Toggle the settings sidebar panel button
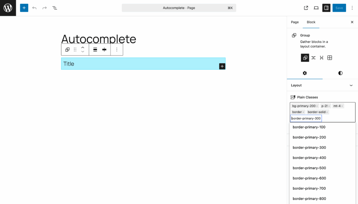This screenshot has height=204, width=358. click(327, 8)
